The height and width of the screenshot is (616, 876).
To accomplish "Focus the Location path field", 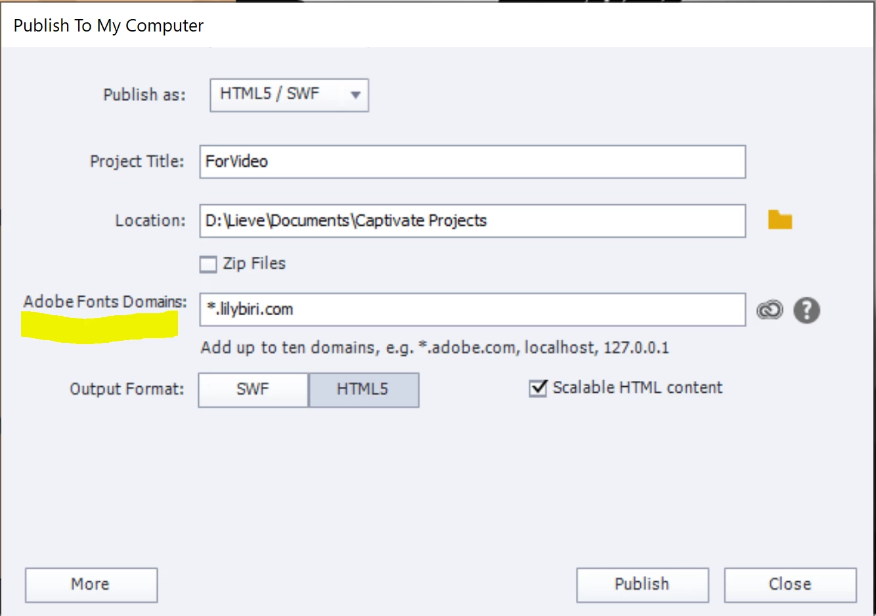I will [473, 221].
